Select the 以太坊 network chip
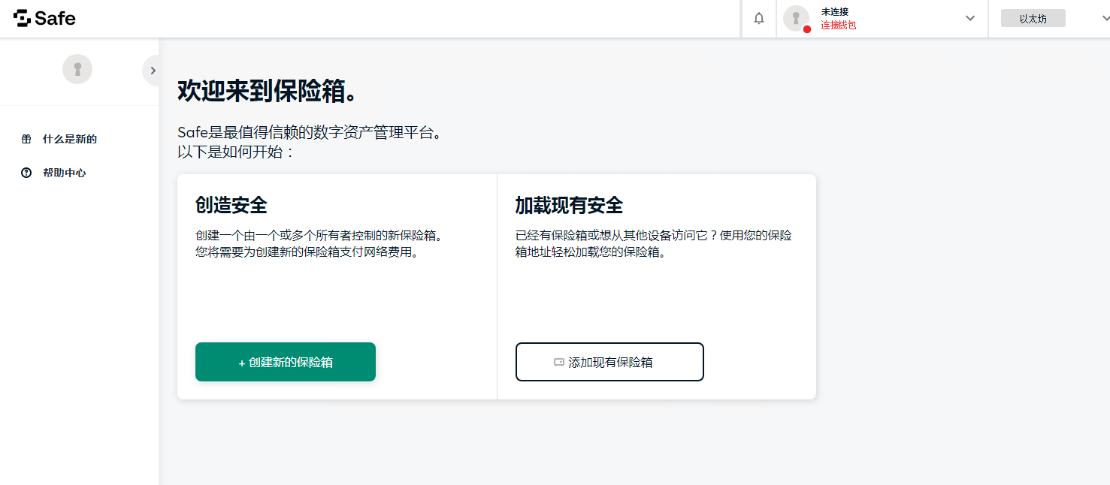 (1033, 19)
